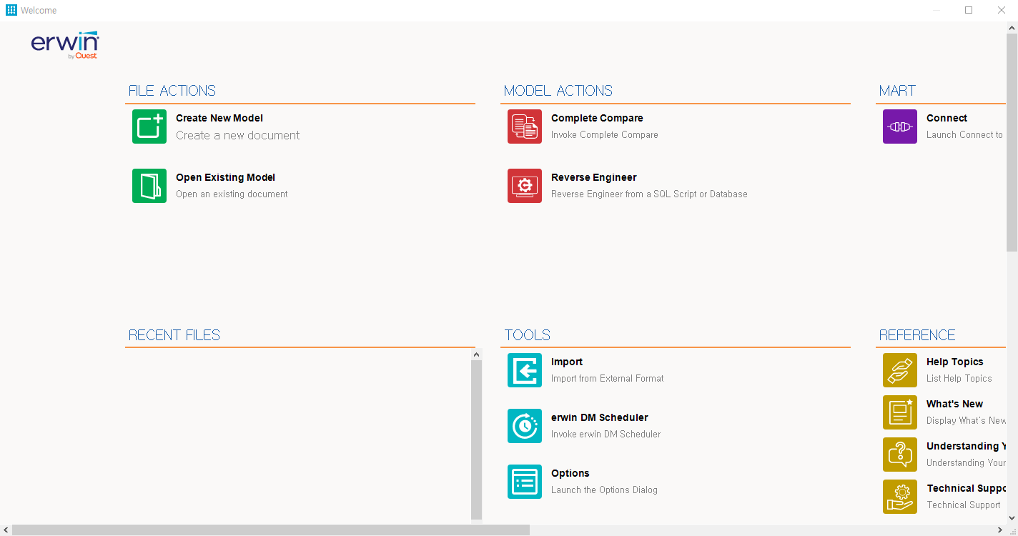The height and width of the screenshot is (536, 1018).
Task: Click the Help Topics handshake icon
Action: coord(900,370)
